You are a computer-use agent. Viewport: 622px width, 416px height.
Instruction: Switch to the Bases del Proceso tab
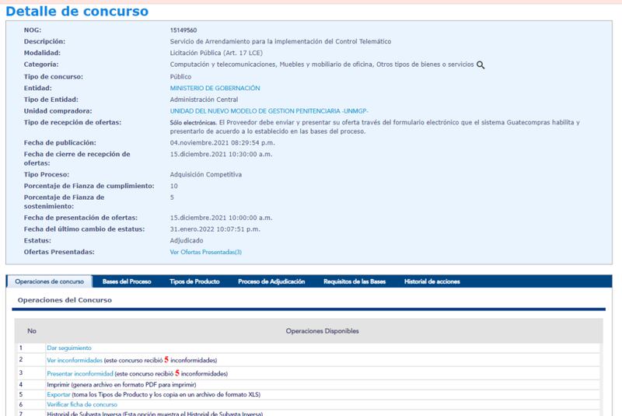click(x=127, y=281)
